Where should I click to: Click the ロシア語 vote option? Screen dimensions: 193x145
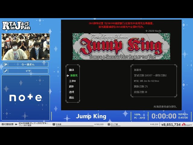click(x=114, y=124)
